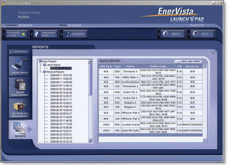This screenshot has width=228, height=165.
Task: Sort by the Name column header
Action: (130, 66)
